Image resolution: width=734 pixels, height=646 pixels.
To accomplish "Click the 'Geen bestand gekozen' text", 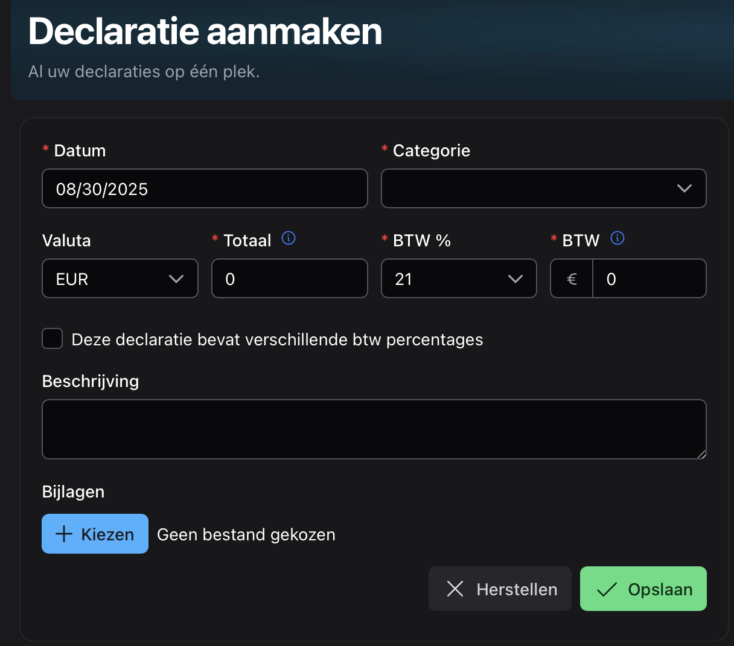I will 246,534.
